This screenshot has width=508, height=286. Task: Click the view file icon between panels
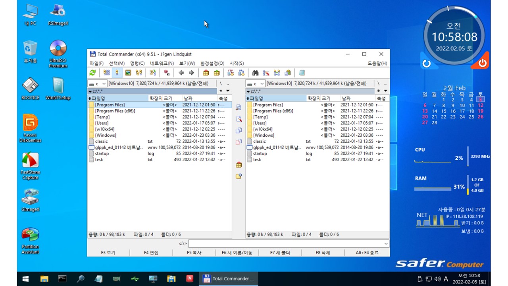[x=239, y=107]
